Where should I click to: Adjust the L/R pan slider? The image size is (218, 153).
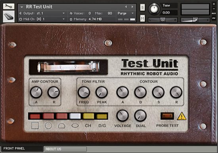pyautogui.click(x=163, y=20)
